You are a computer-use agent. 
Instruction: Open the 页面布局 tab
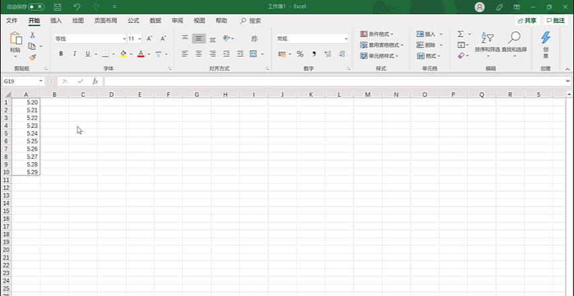[106, 21]
